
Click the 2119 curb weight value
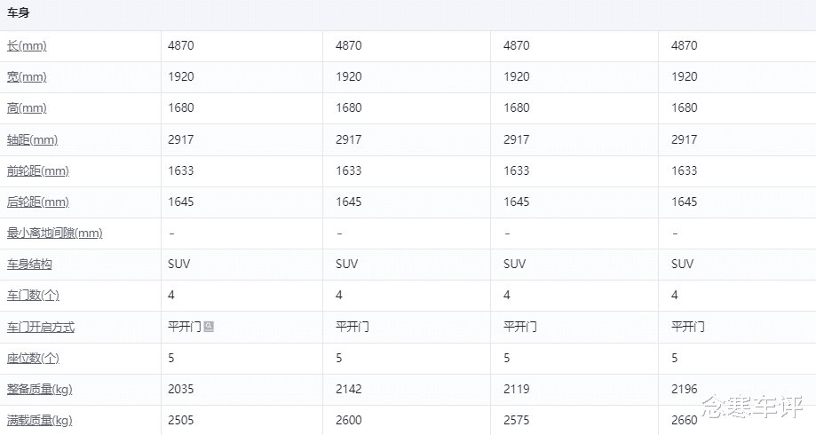coord(517,389)
